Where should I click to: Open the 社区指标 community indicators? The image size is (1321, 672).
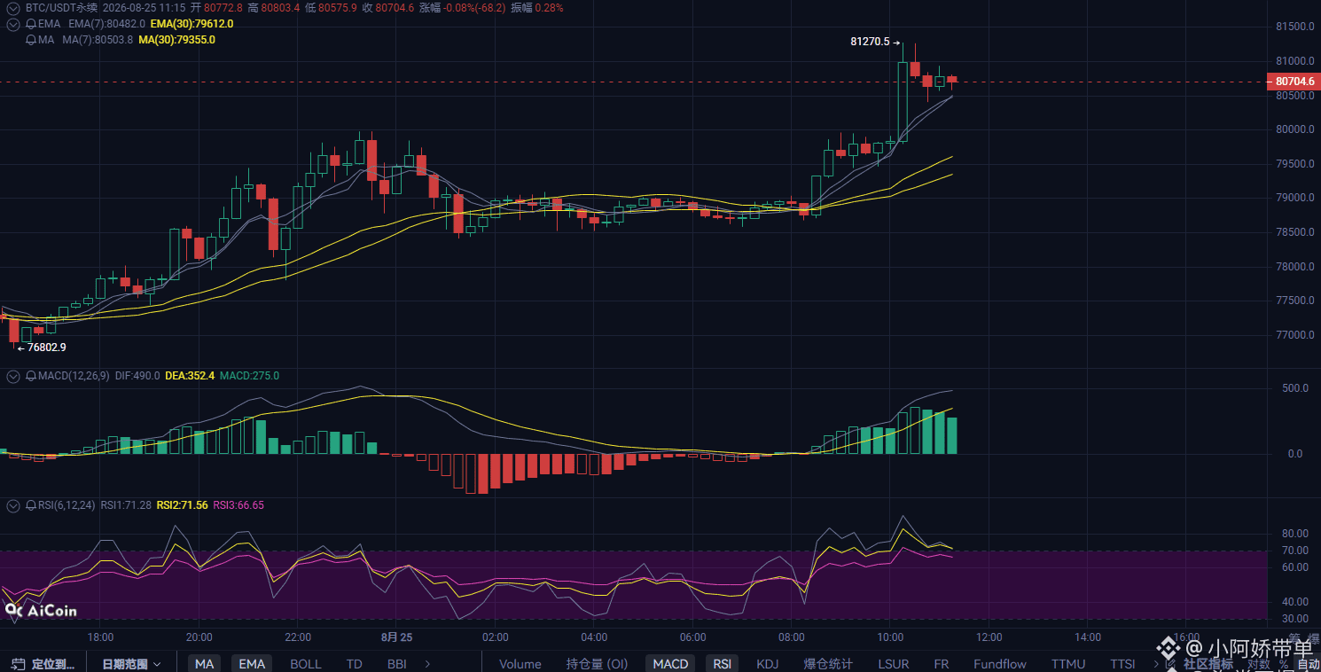click(x=1208, y=664)
